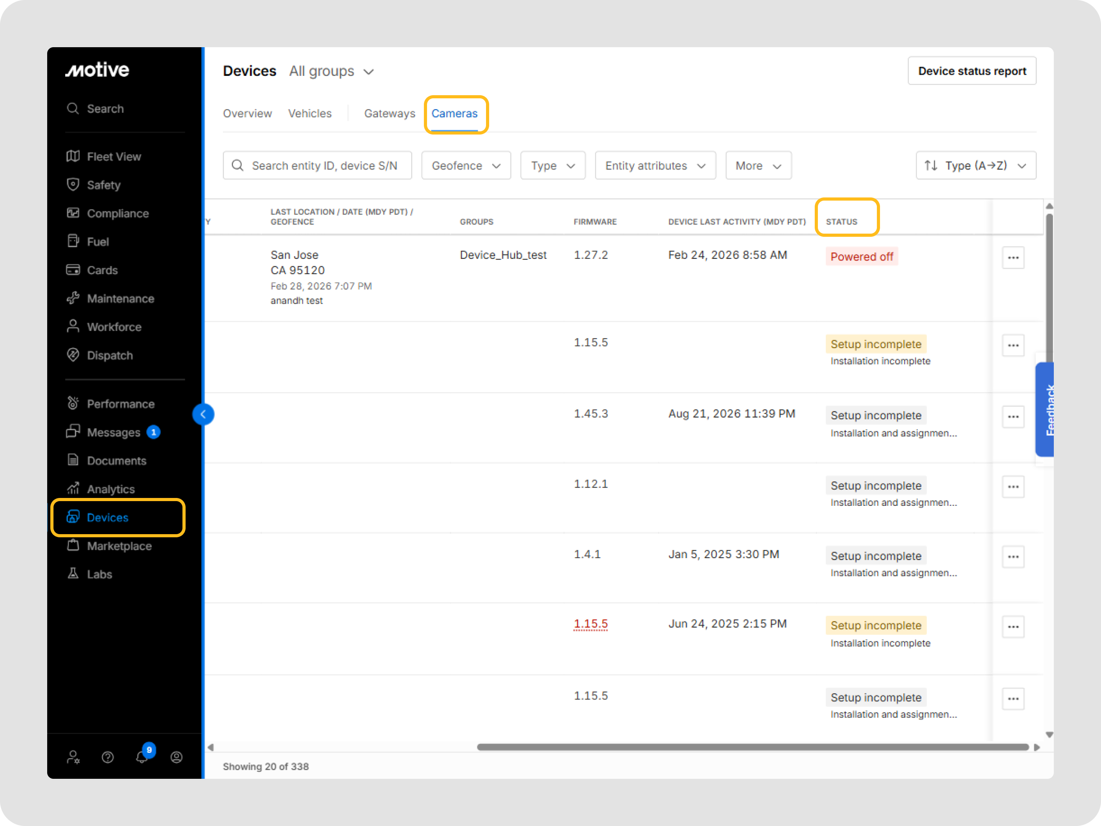
Task: Click Search in the sidebar
Action: coord(95,109)
